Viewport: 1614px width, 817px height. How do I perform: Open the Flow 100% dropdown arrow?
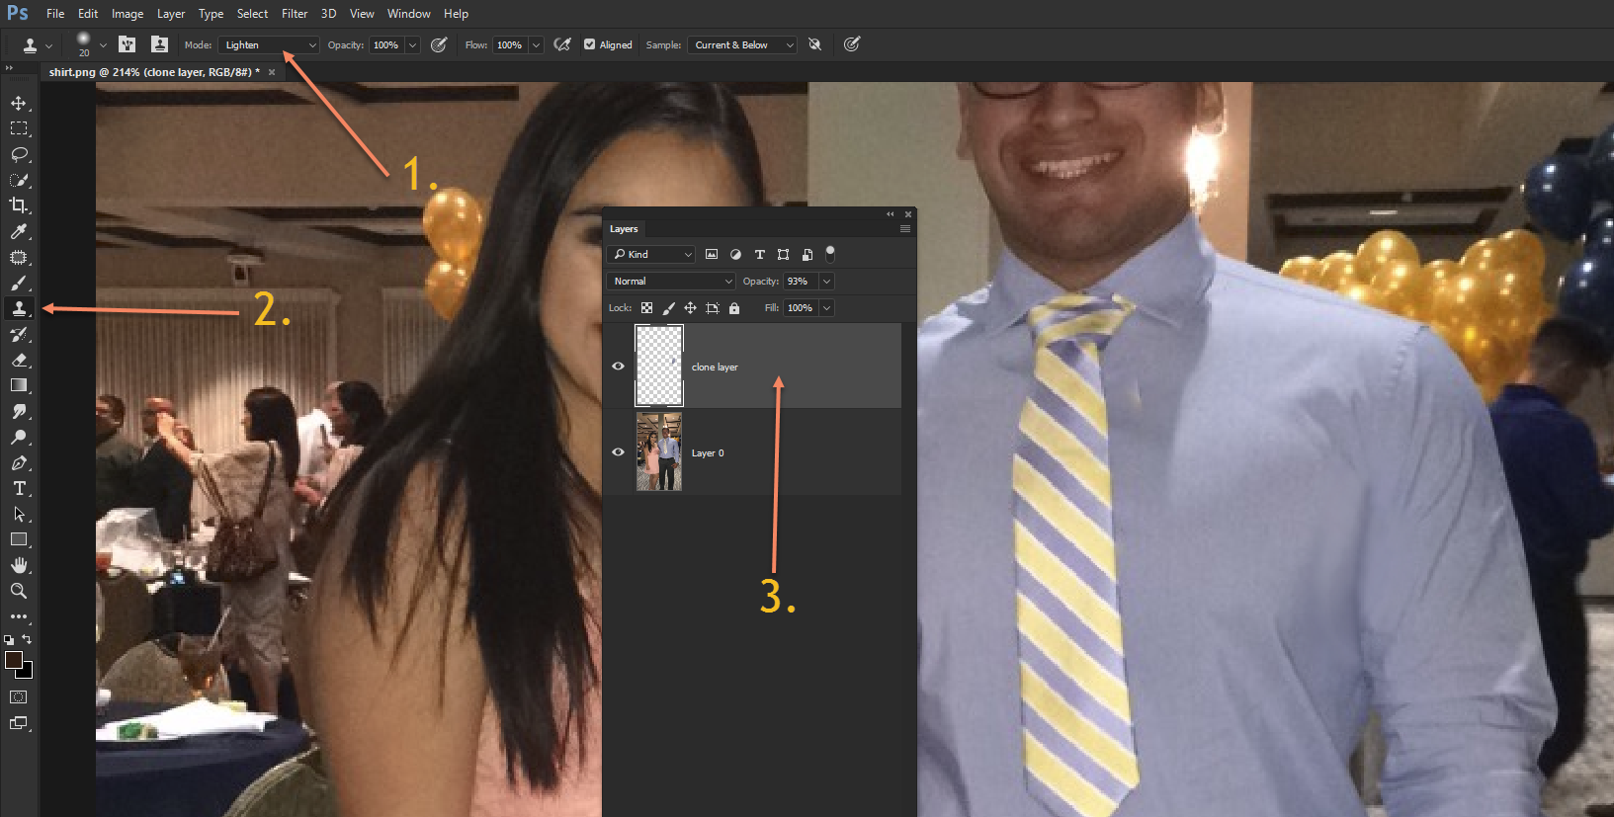click(x=536, y=44)
